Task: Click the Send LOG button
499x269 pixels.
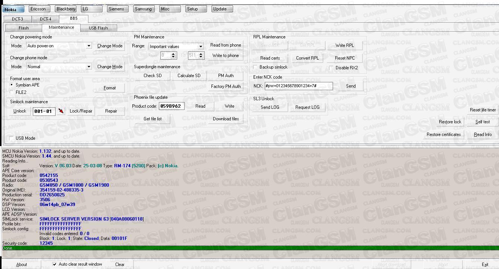Action: click(270, 107)
